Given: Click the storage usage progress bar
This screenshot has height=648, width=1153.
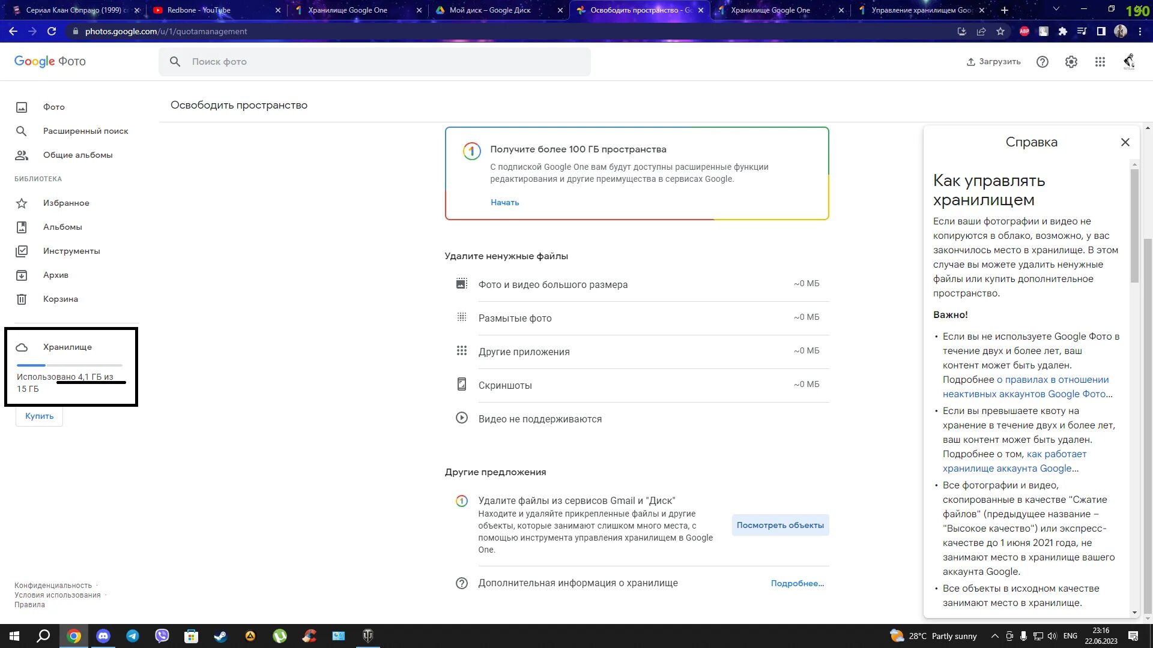Looking at the screenshot, I should pyautogui.click(x=70, y=365).
